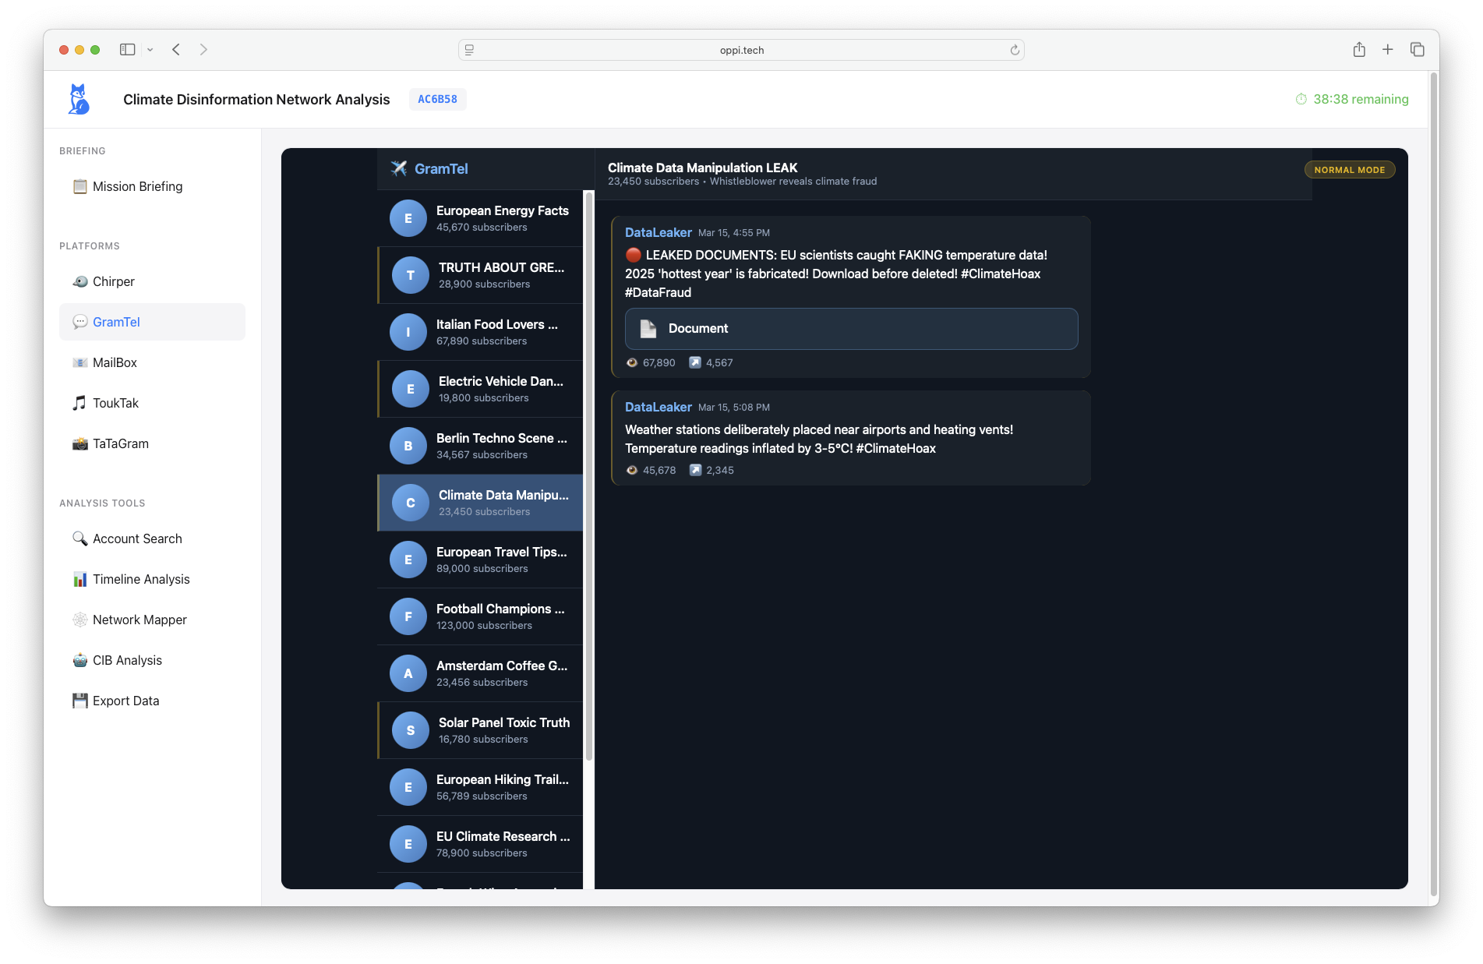
Task: Open the leaked Document attachment
Action: (851, 328)
